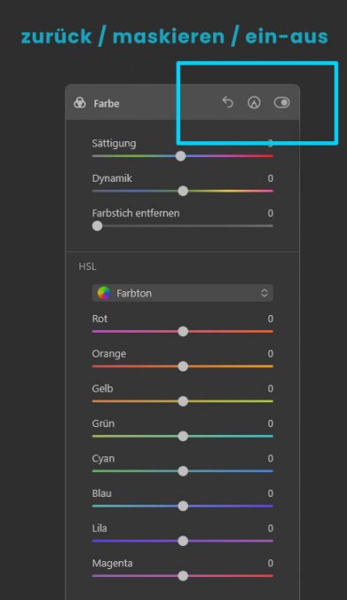This screenshot has width=347, height=600.
Task: Click the Orange hue slider handle
Action: point(183,366)
